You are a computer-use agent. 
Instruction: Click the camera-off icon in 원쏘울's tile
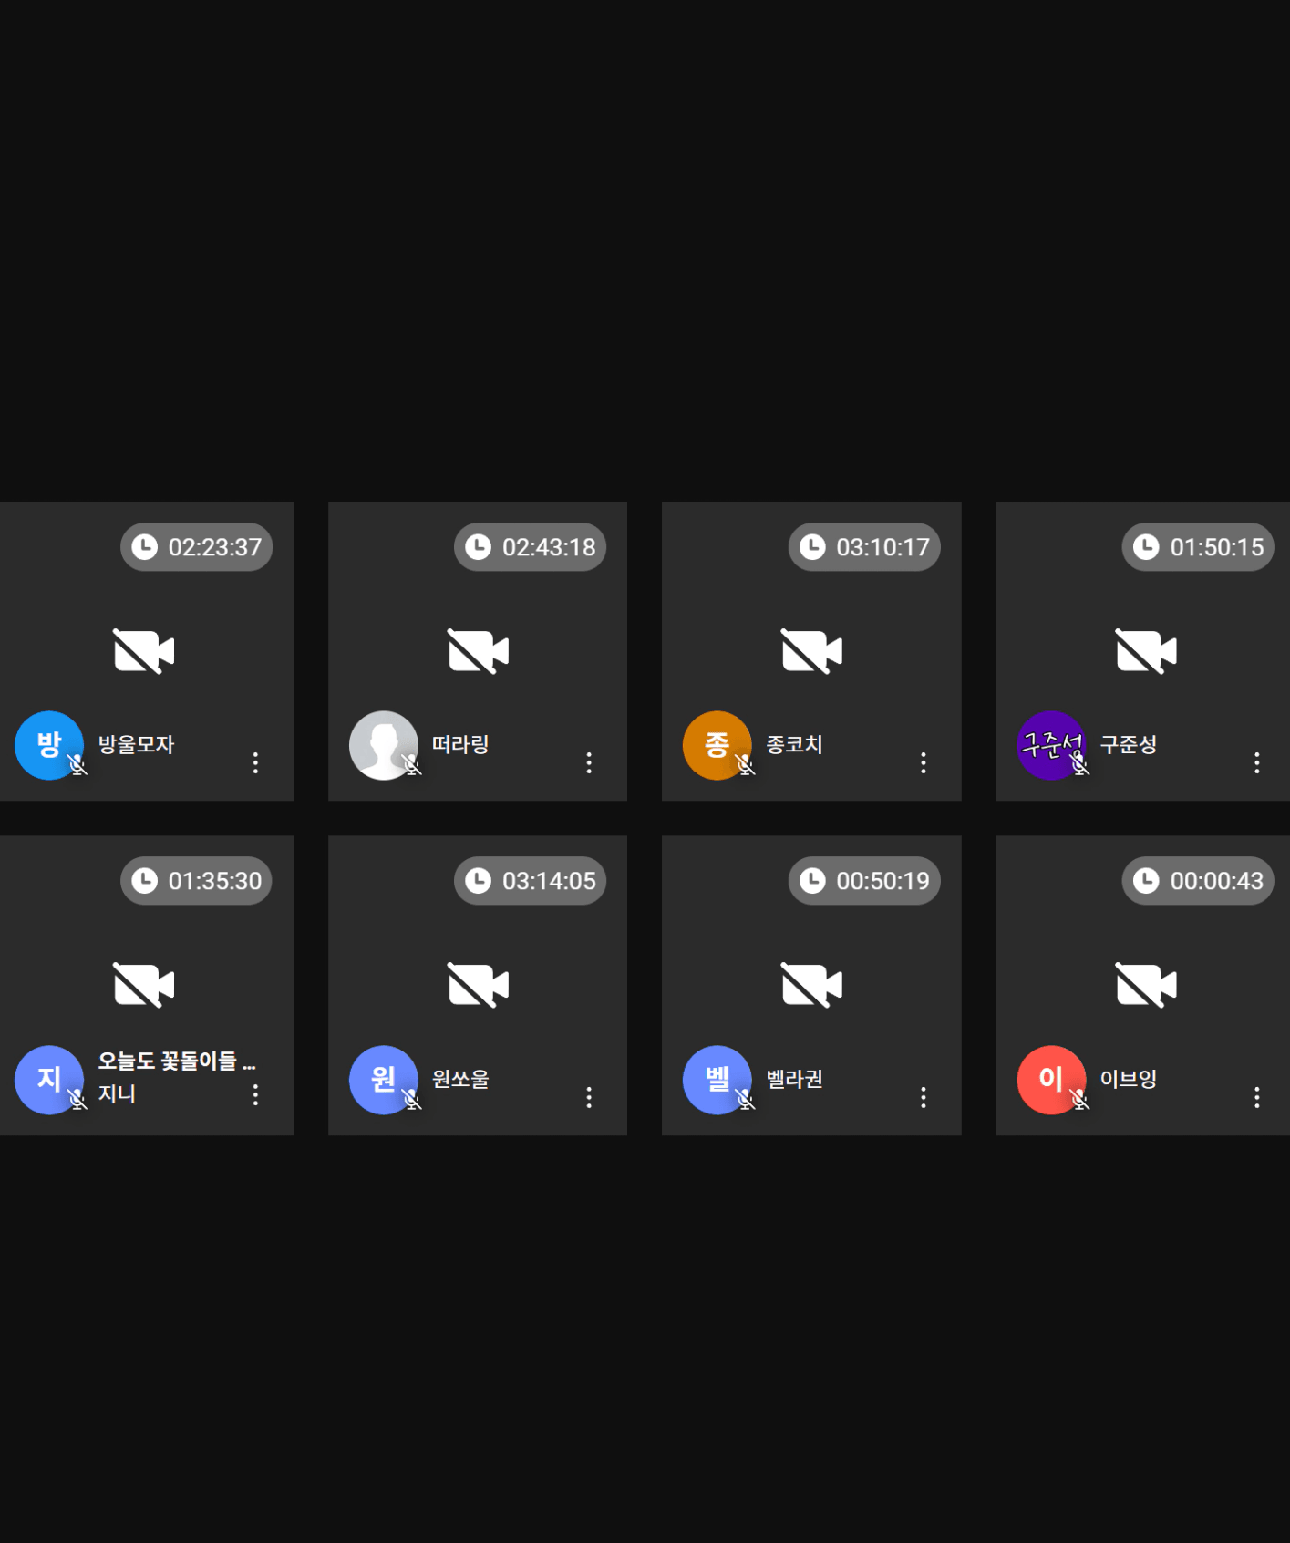coord(478,985)
